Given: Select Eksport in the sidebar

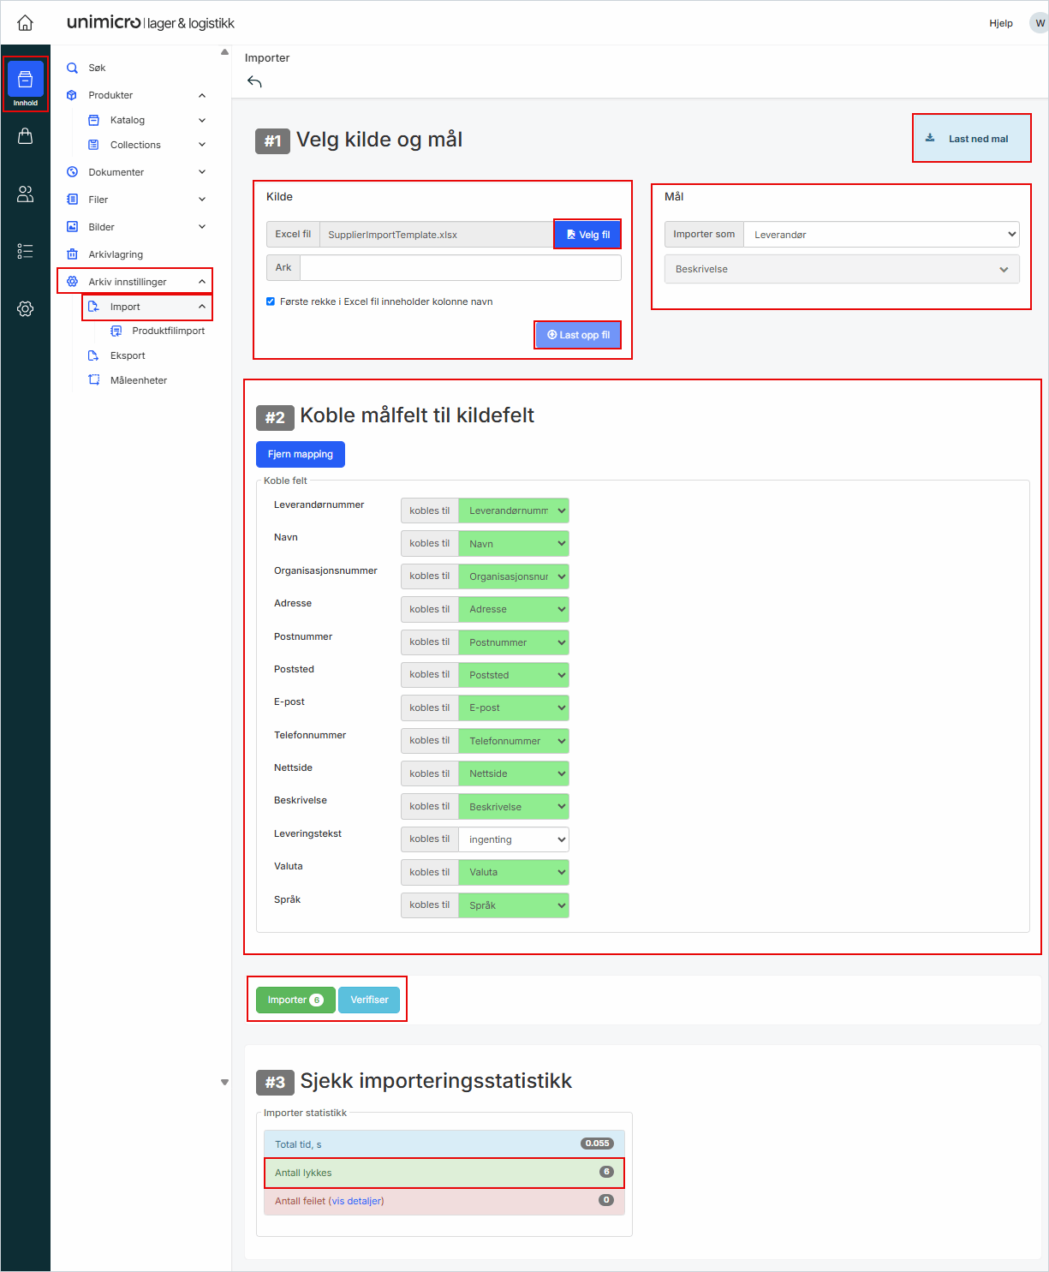Looking at the screenshot, I should [x=128, y=355].
